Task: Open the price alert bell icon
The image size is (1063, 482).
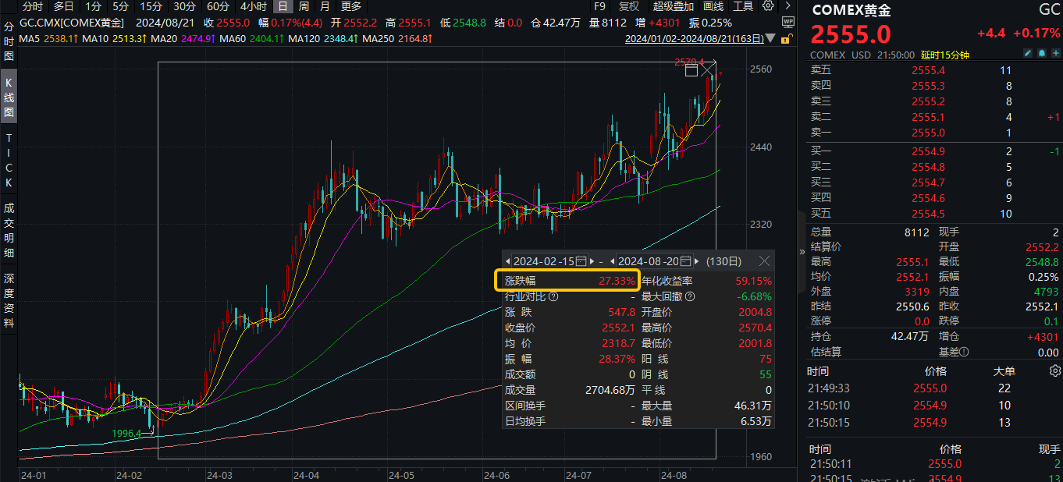Action: click(1042, 53)
